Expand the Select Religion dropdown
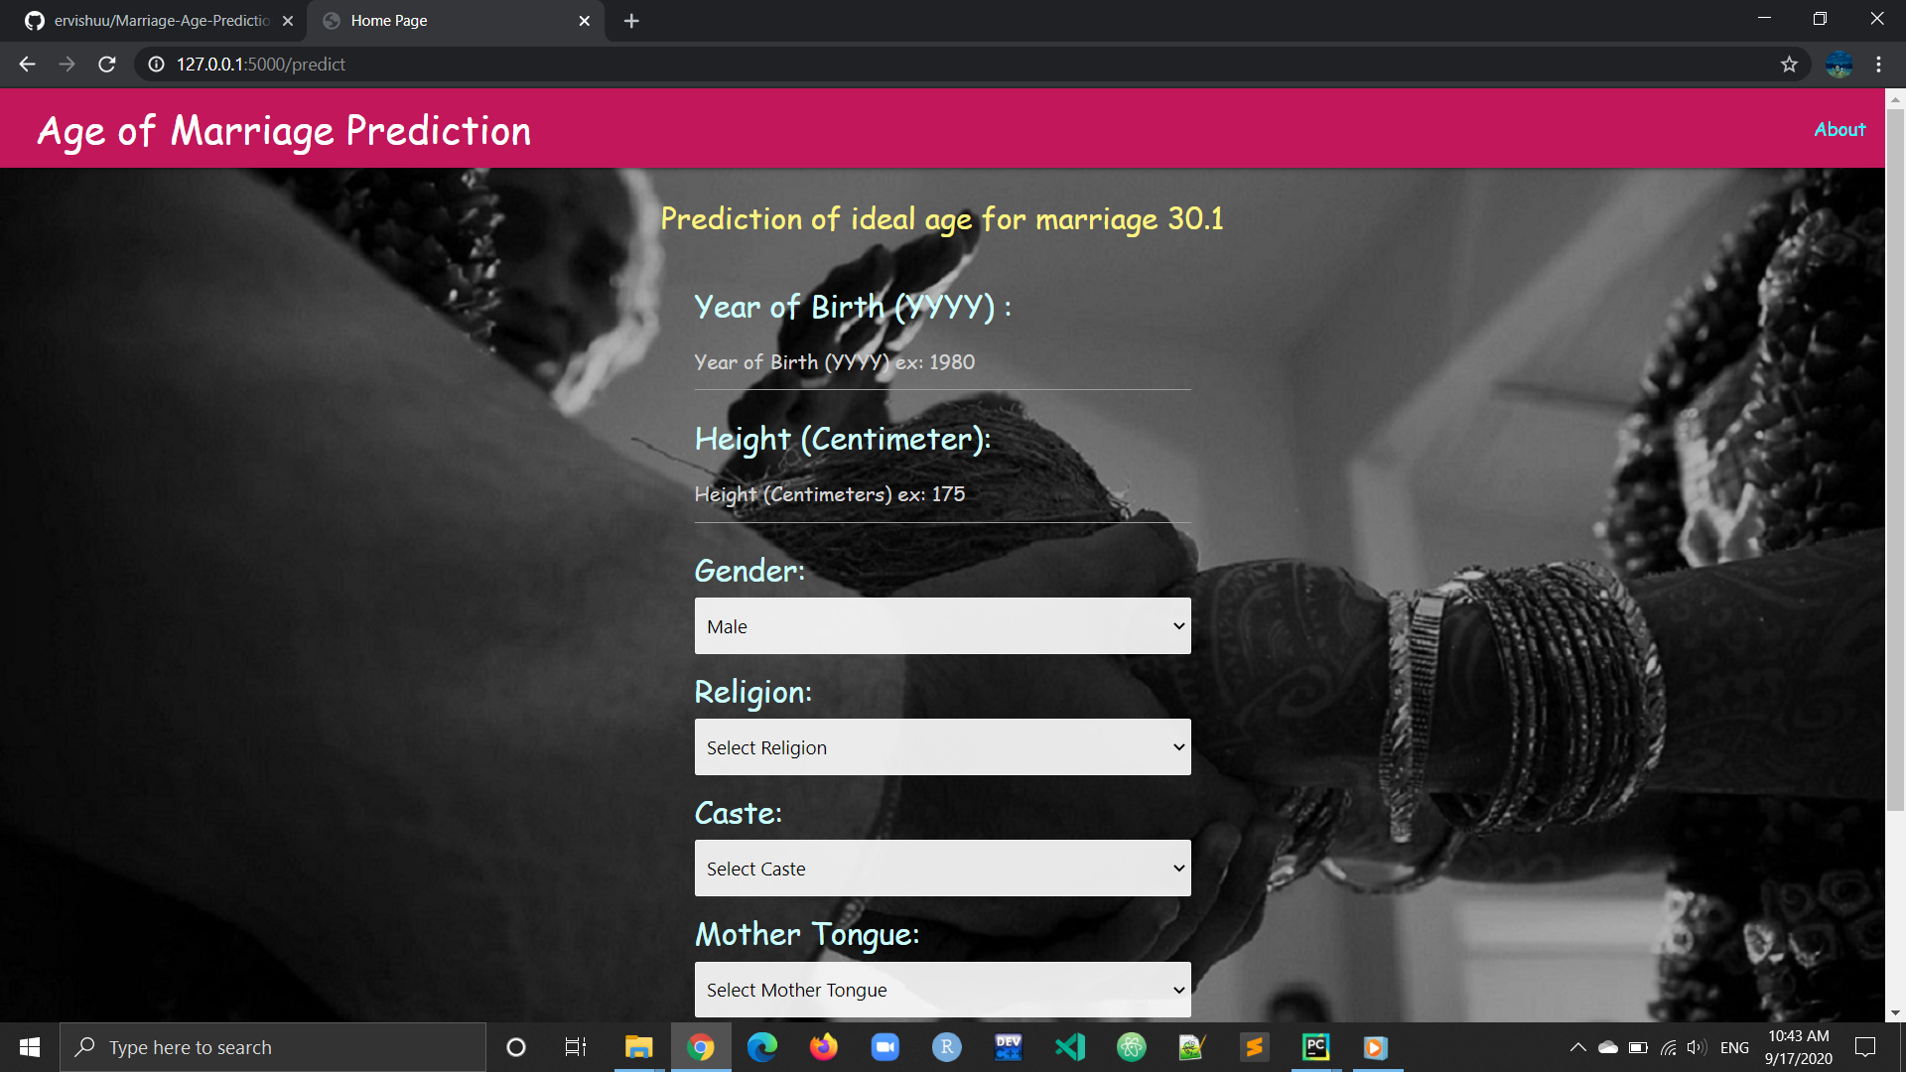 (x=941, y=746)
